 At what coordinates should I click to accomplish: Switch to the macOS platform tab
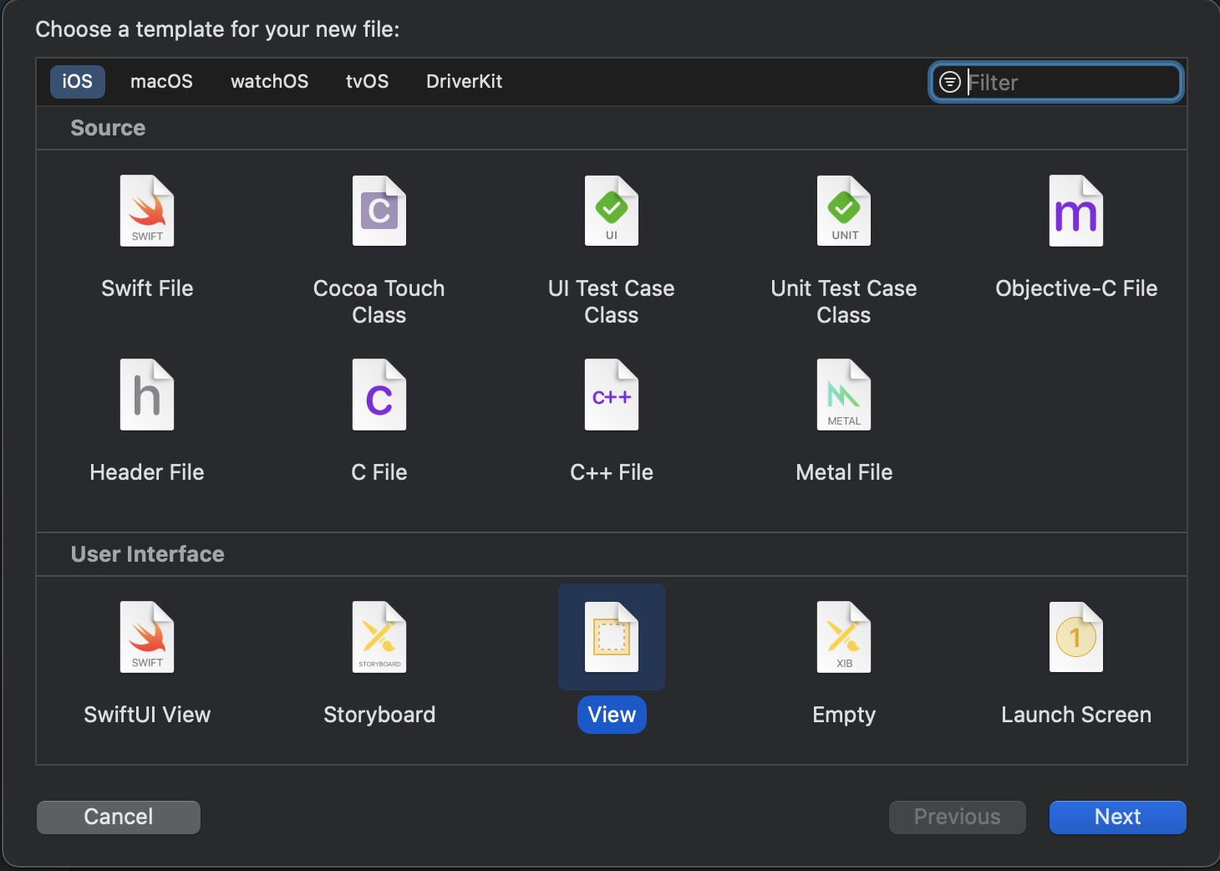click(161, 81)
